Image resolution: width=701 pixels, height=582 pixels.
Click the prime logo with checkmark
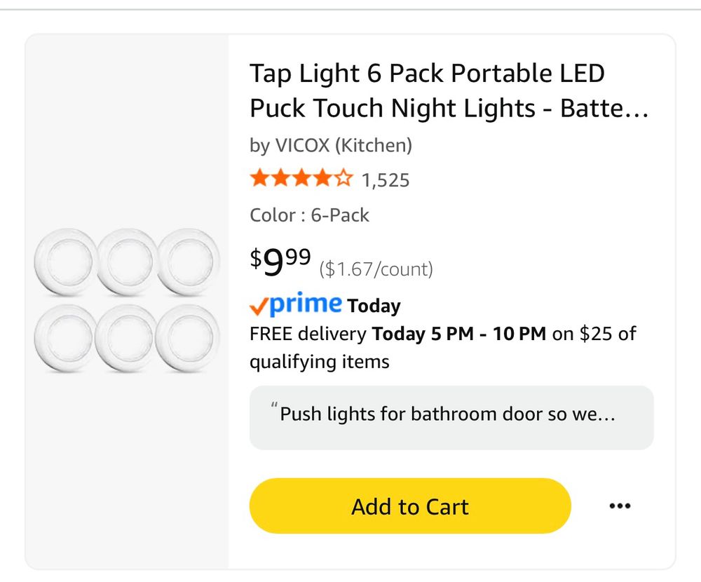pyautogui.click(x=296, y=304)
